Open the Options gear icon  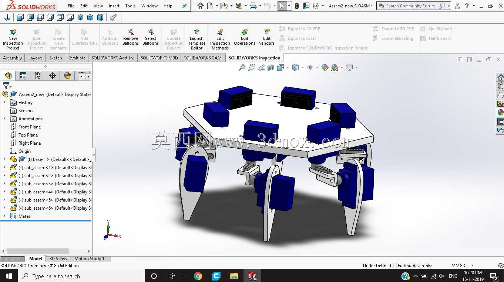tap(316, 6)
